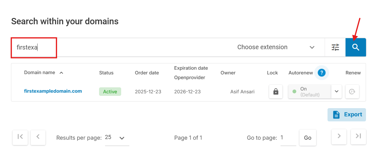Expand the Choose extension dropdown
378x163 pixels.
276,47
